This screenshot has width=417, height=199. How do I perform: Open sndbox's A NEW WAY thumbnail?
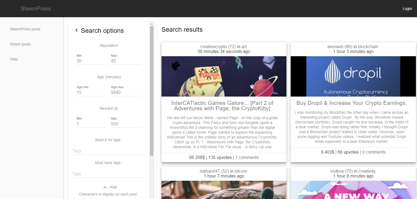[x=353, y=190]
